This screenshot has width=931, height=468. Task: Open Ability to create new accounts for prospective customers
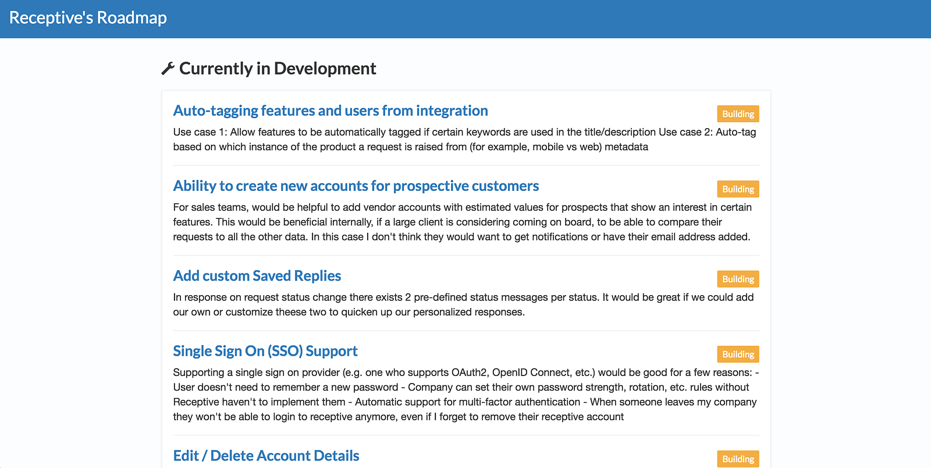coord(356,186)
